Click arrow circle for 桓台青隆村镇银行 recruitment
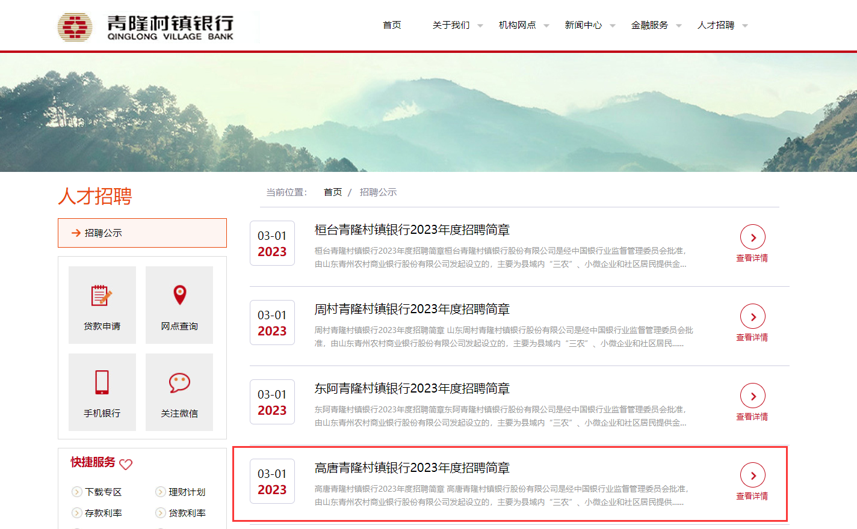The height and width of the screenshot is (529, 857). (x=753, y=237)
